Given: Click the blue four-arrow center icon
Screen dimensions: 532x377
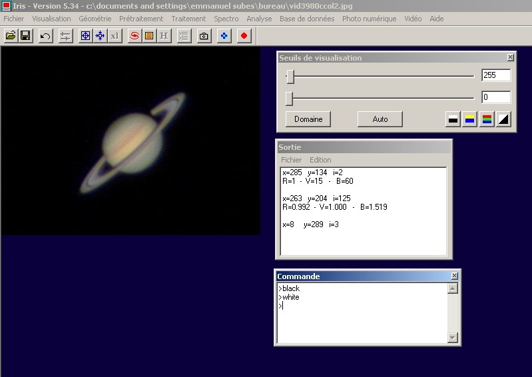Looking at the screenshot, I should (100, 35).
